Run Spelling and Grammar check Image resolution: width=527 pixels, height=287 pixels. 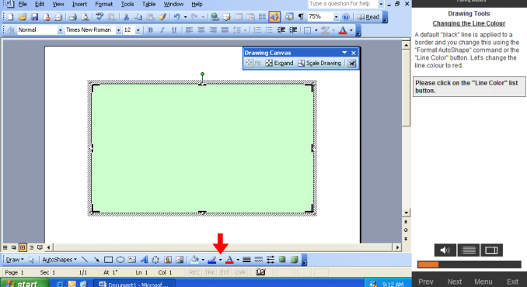point(99,17)
